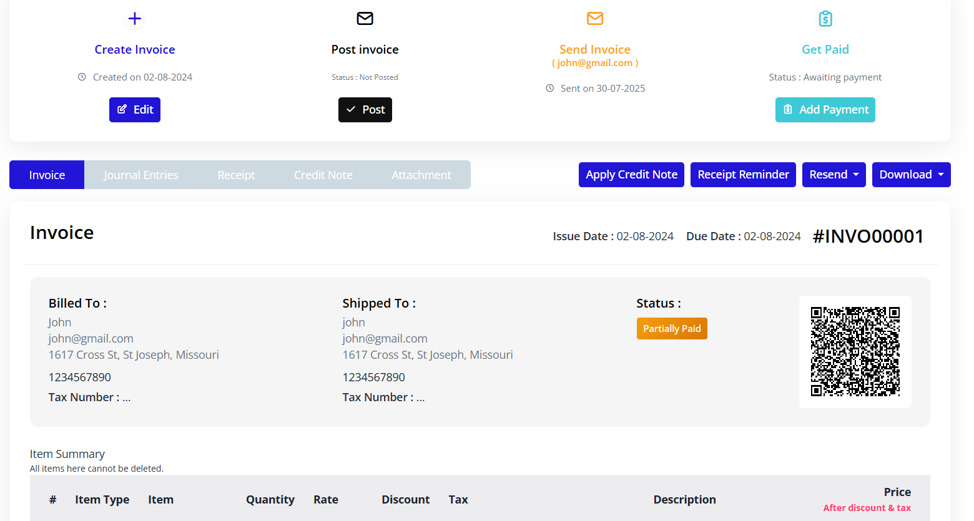Open the Credit Note tab

(x=323, y=175)
